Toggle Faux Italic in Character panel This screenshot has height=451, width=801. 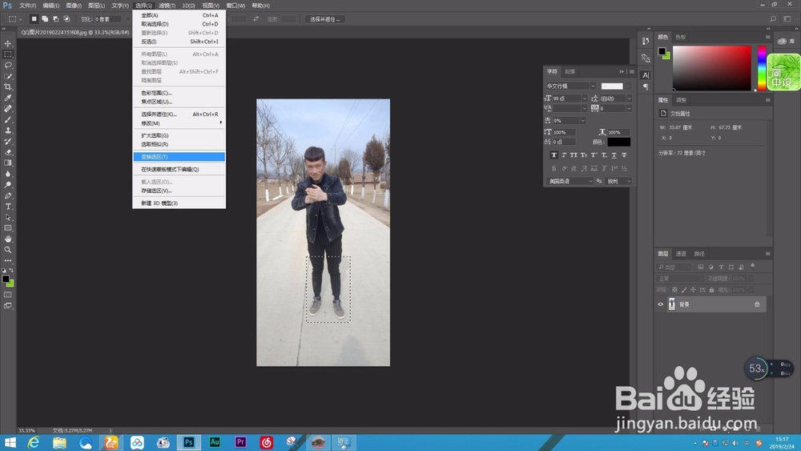pyautogui.click(x=564, y=155)
